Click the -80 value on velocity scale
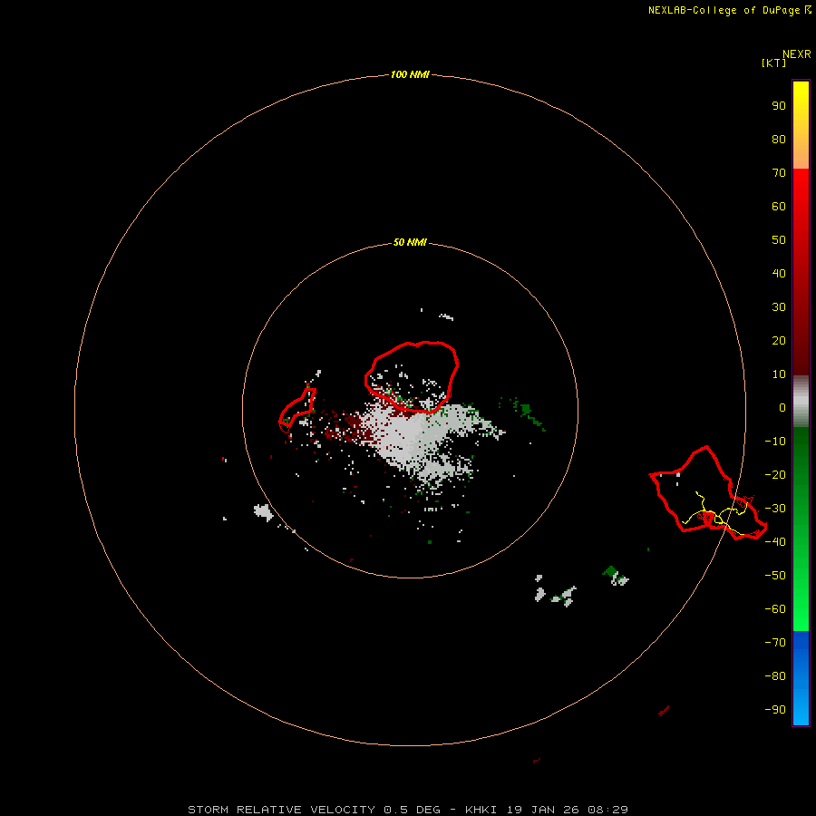 (x=775, y=676)
